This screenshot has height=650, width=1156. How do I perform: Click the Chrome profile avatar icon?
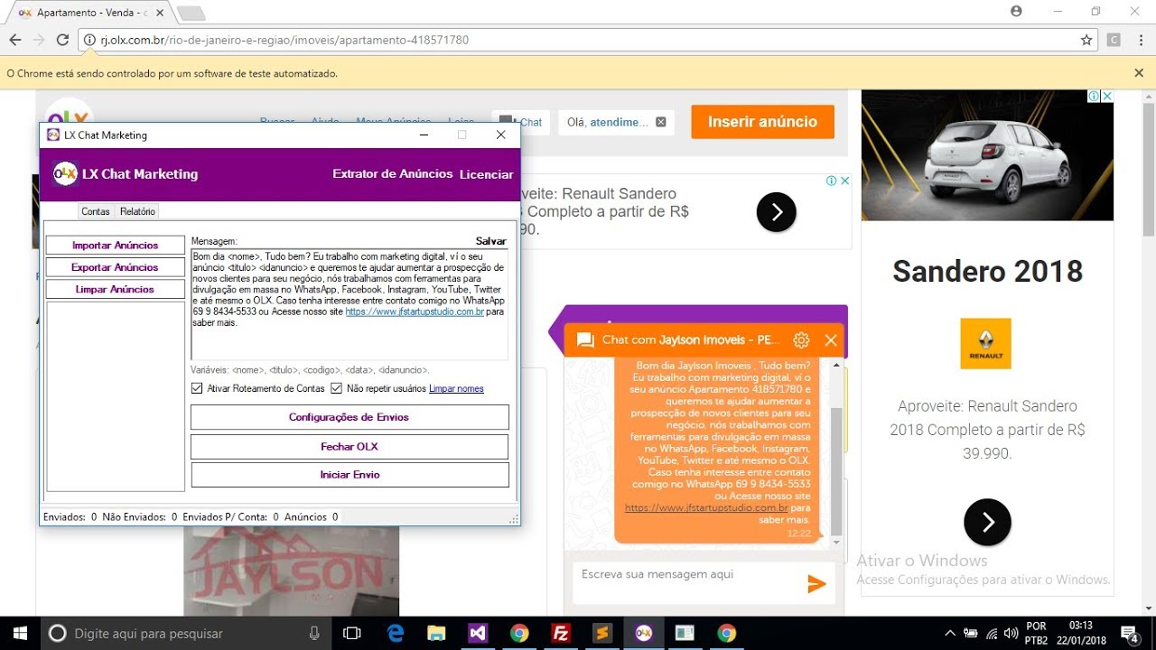(1017, 11)
